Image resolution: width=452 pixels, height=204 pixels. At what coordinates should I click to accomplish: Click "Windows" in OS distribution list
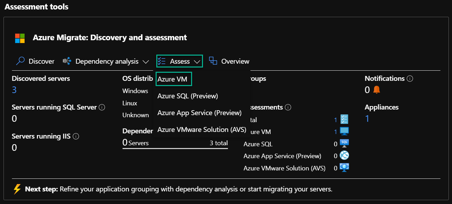135,91
